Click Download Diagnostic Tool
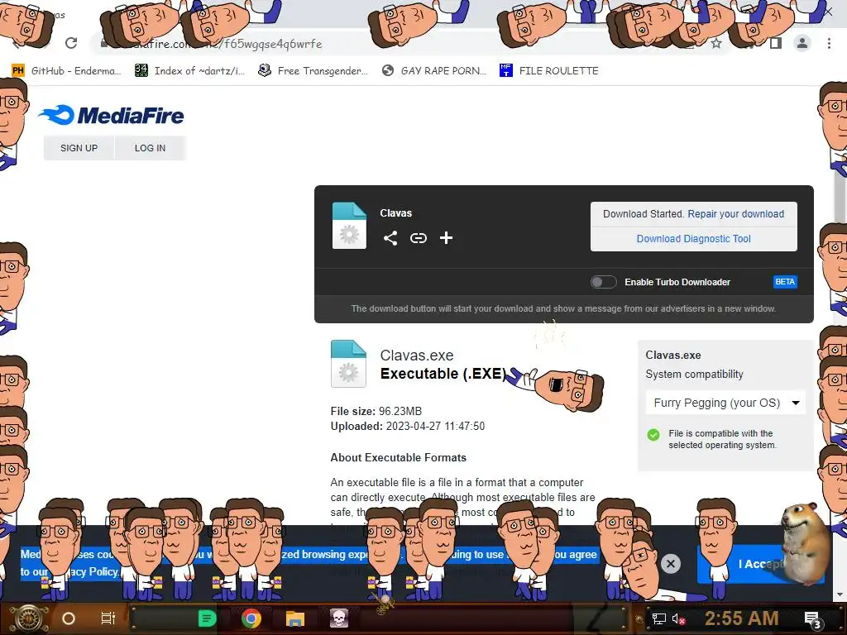847x635 pixels. point(694,239)
